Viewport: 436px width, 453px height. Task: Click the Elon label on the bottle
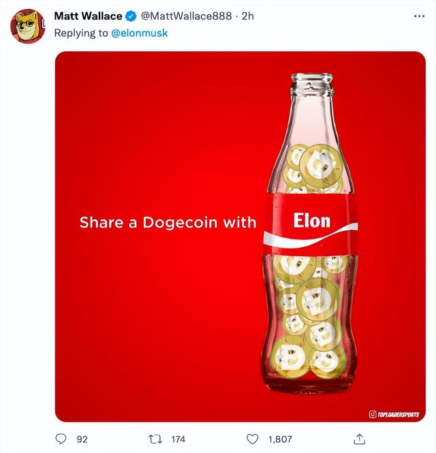(311, 220)
